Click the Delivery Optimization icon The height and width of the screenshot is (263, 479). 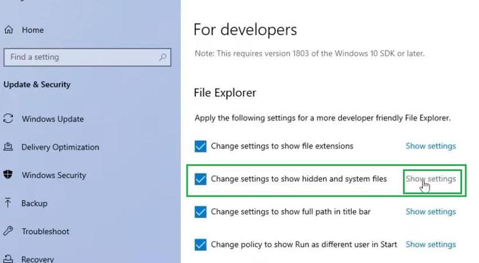(8, 147)
